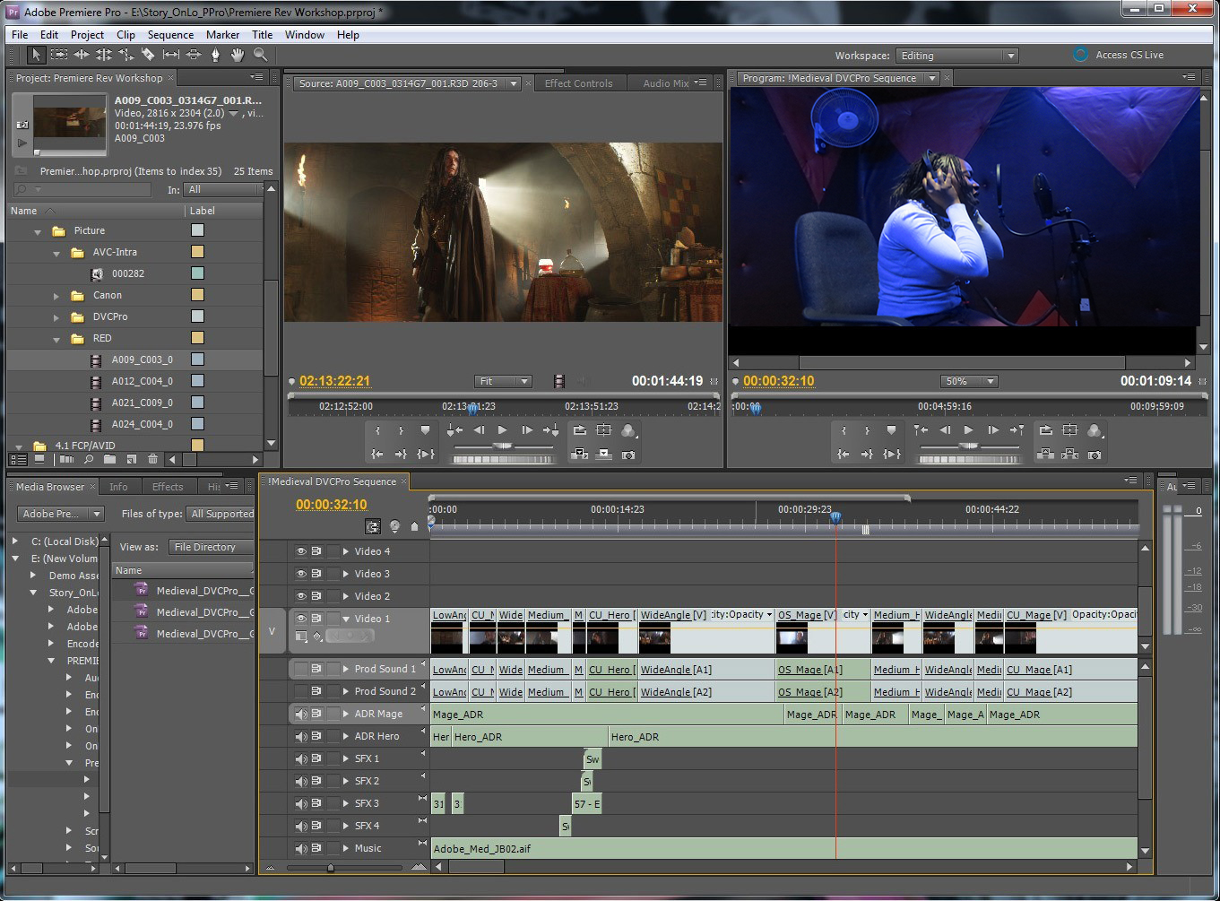Select the Zoom magnifier tool

260,55
